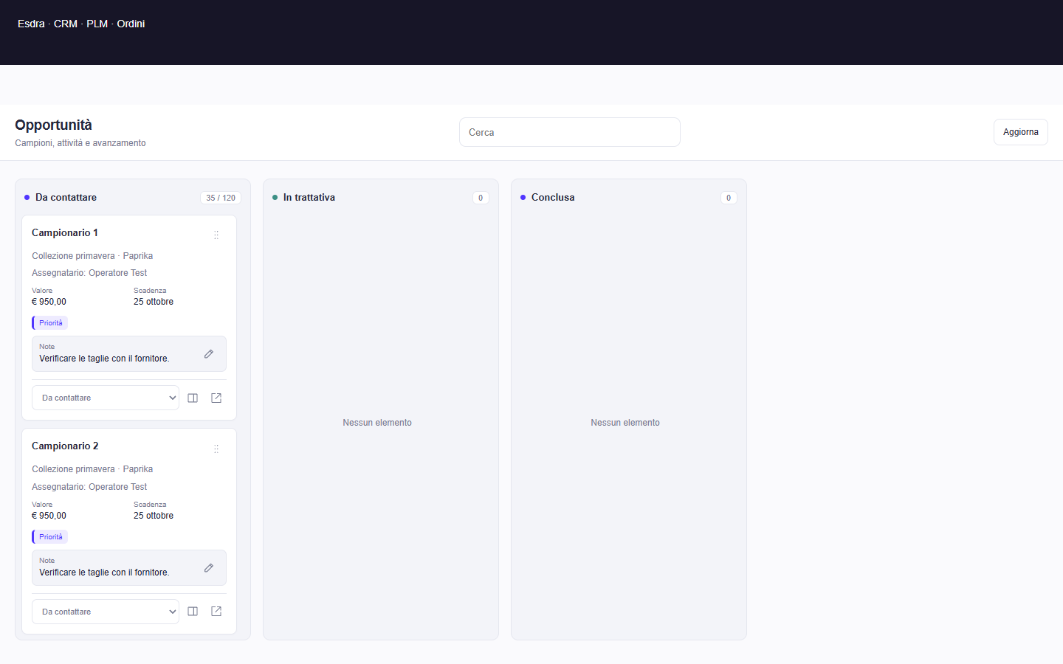Click 'Collezione primavera · Paprika' on Campionario 1
Viewport: 1063px width, 664px height.
pyautogui.click(x=92, y=256)
